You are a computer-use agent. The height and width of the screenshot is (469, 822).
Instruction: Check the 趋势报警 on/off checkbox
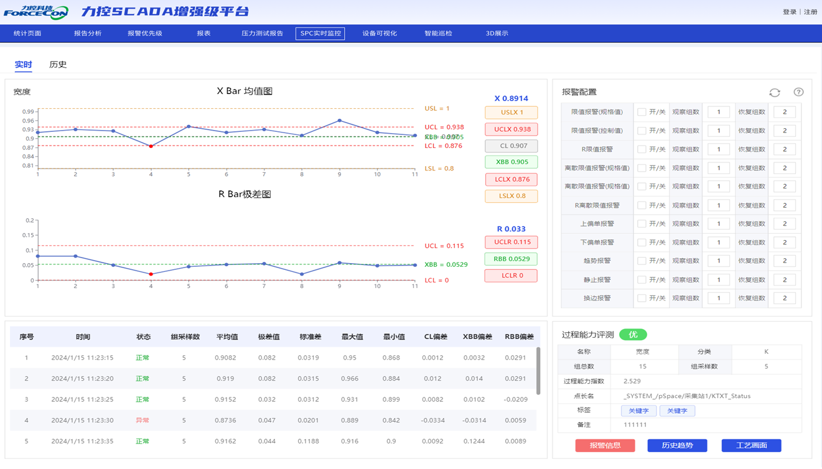point(642,261)
